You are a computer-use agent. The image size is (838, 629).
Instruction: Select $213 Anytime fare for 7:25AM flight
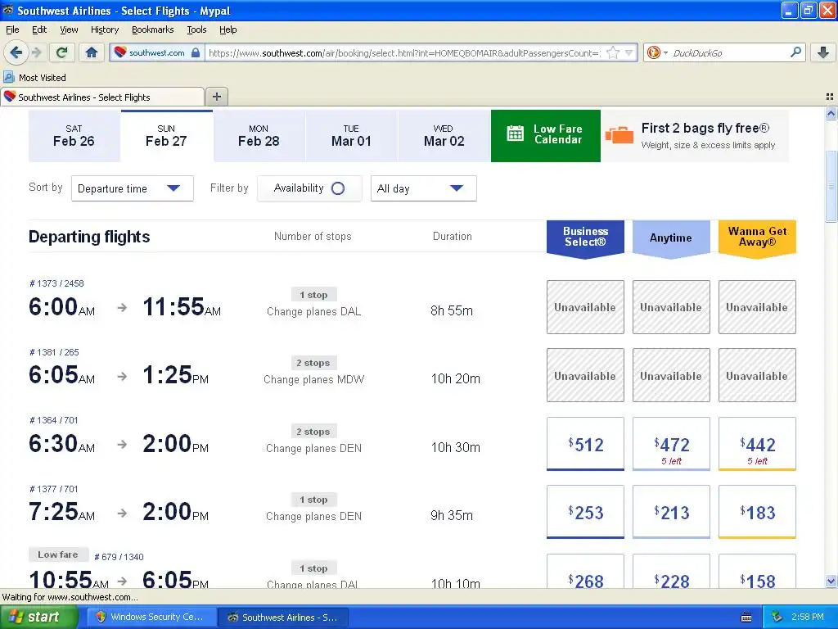(x=671, y=512)
